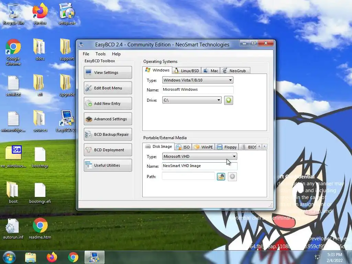Select the boot folder on desktop
352x264 pixels.
click(13, 192)
